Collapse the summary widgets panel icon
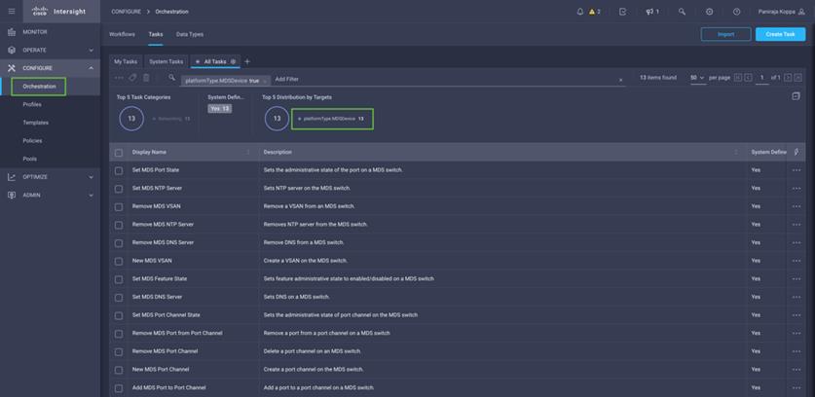 click(x=796, y=96)
